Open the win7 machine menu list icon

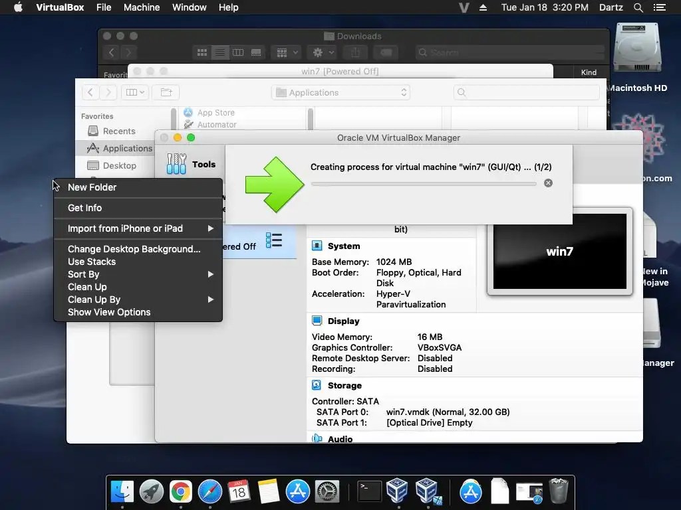click(x=274, y=240)
